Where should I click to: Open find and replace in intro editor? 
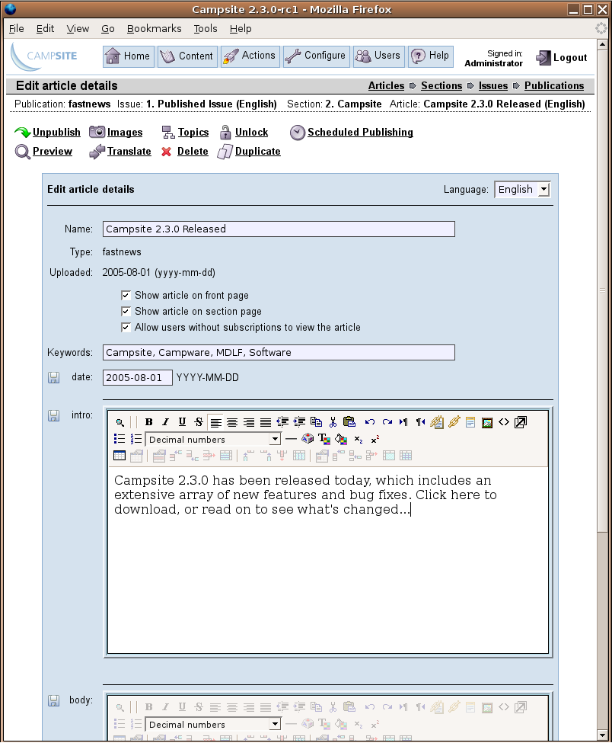120,421
